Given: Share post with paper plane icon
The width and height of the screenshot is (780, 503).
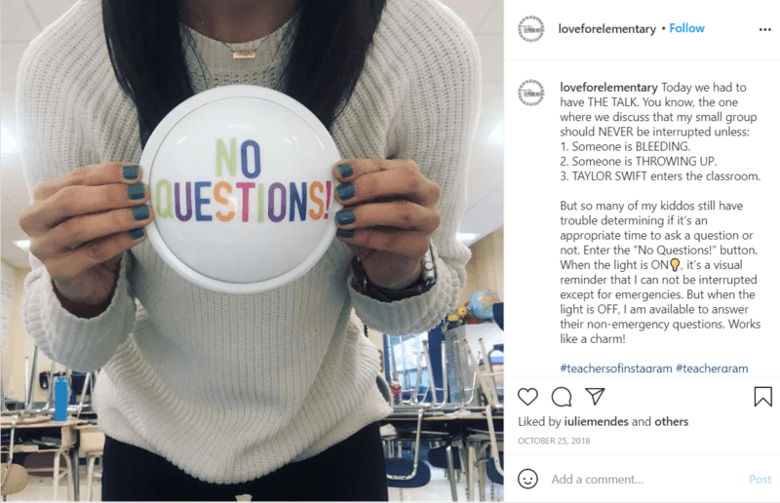Looking at the screenshot, I should coord(595,396).
